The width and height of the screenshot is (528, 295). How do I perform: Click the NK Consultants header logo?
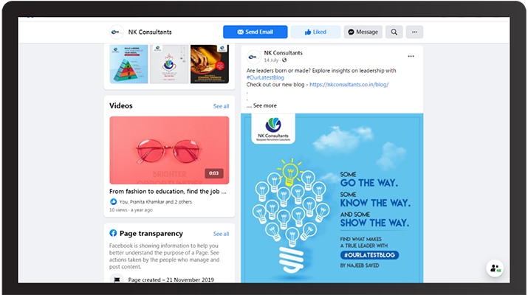pyautogui.click(x=117, y=32)
